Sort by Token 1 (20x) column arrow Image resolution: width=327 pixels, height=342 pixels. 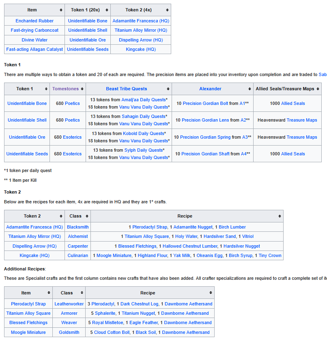pos(107,10)
